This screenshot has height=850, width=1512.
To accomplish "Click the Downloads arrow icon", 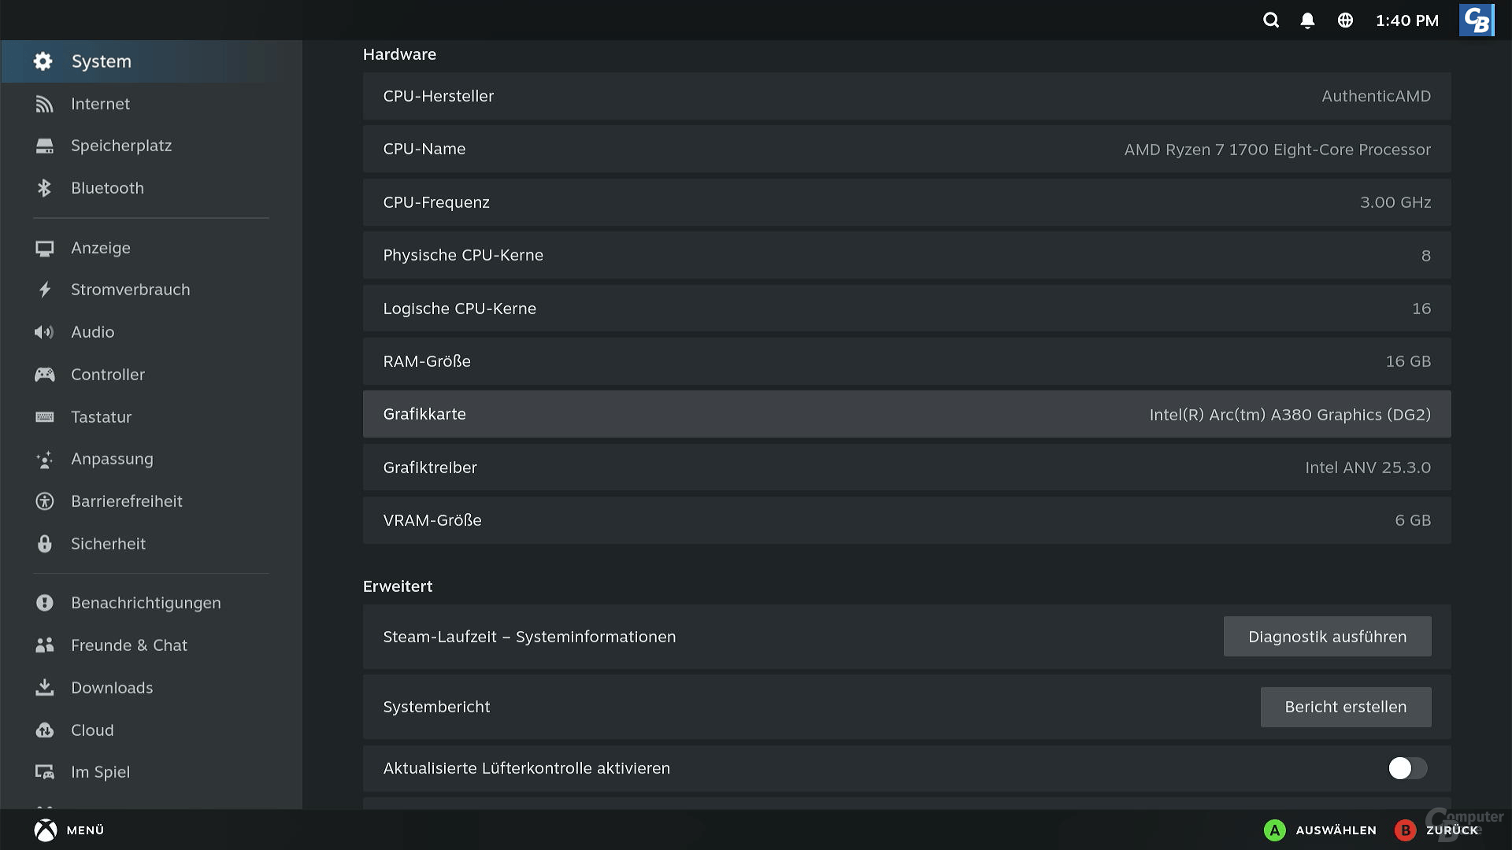I will 44,688.
